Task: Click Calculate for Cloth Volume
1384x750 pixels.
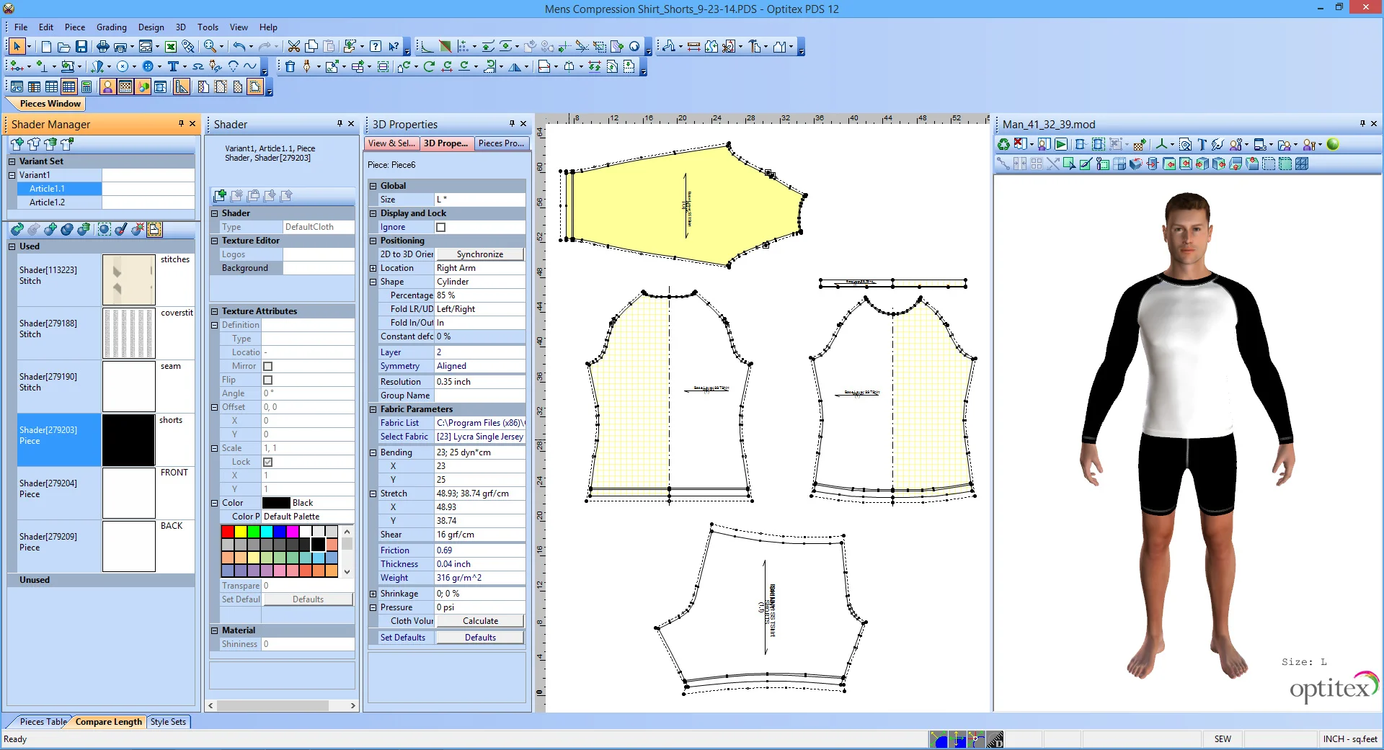Action: point(479,620)
